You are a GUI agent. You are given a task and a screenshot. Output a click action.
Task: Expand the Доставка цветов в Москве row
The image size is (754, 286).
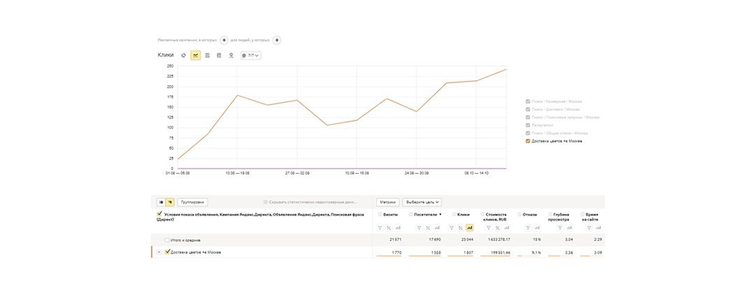(x=159, y=252)
